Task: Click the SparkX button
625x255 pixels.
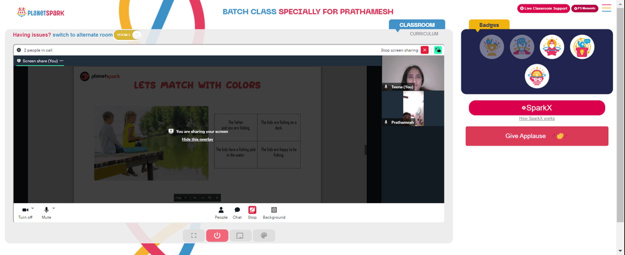Action: [537, 108]
